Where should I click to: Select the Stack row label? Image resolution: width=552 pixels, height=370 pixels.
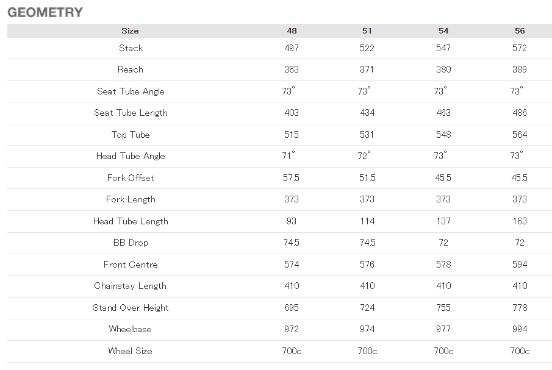click(131, 48)
